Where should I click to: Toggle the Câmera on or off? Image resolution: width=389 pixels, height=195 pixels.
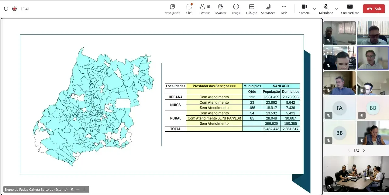click(x=304, y=9)
